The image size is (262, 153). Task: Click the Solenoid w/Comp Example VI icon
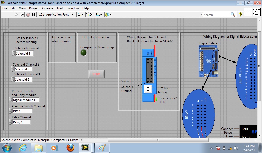click(x=256, y=12)
